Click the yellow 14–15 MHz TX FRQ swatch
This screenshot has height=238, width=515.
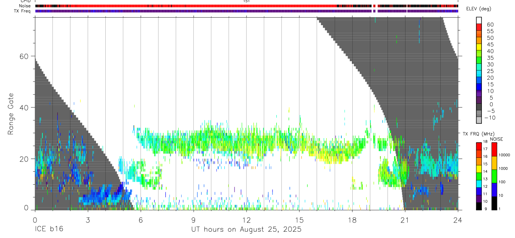click(479, 168)
